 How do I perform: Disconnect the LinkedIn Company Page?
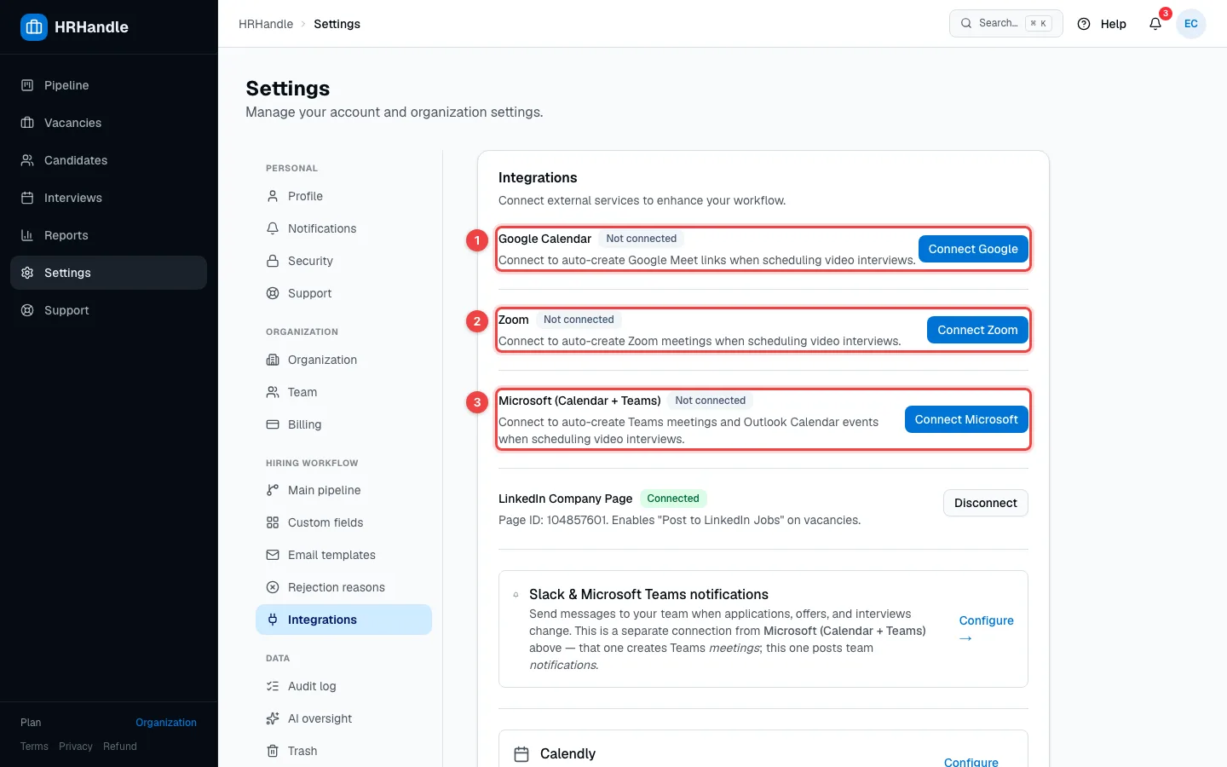tap(986, 503)
